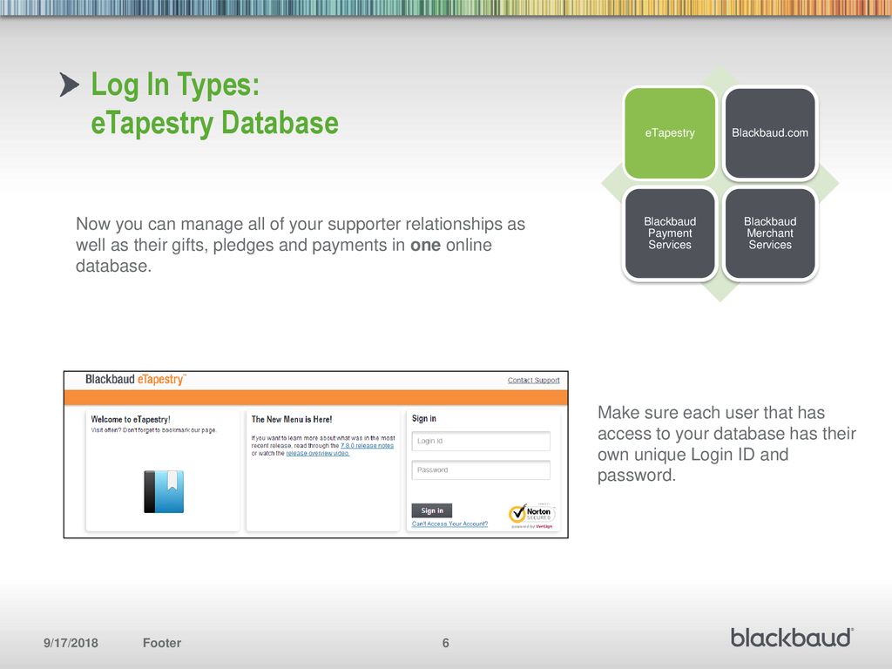Choose the Blackbaud Merchant Services tile
This screenshot has width=892, height=669.
770,233
